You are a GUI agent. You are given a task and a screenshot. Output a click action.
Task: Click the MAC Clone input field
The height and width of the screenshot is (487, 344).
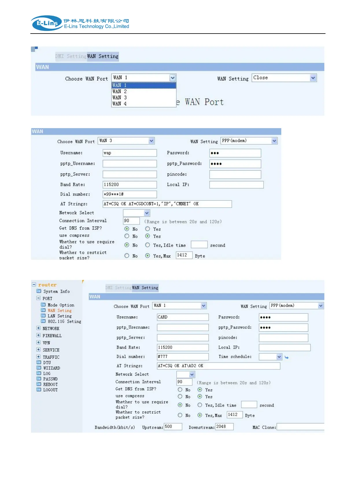tap(301, 427)
